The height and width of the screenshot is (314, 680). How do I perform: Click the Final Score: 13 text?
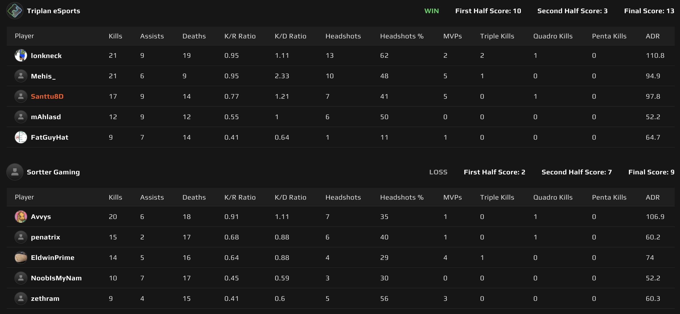click(649, 11)
